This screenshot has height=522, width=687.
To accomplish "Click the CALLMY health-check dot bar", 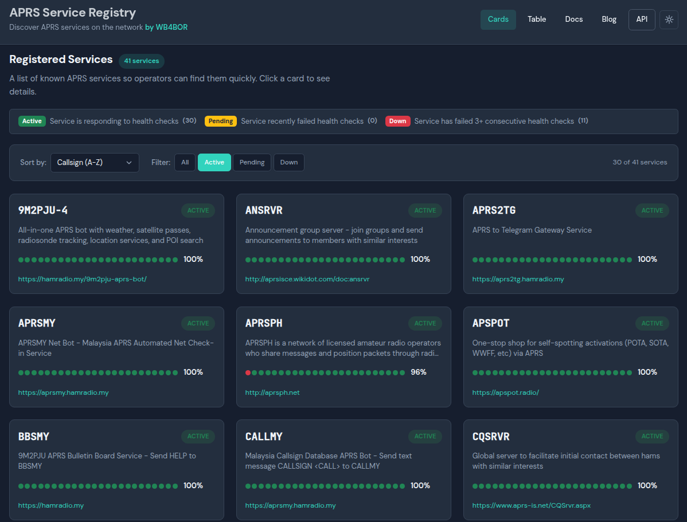I will 325,486.
